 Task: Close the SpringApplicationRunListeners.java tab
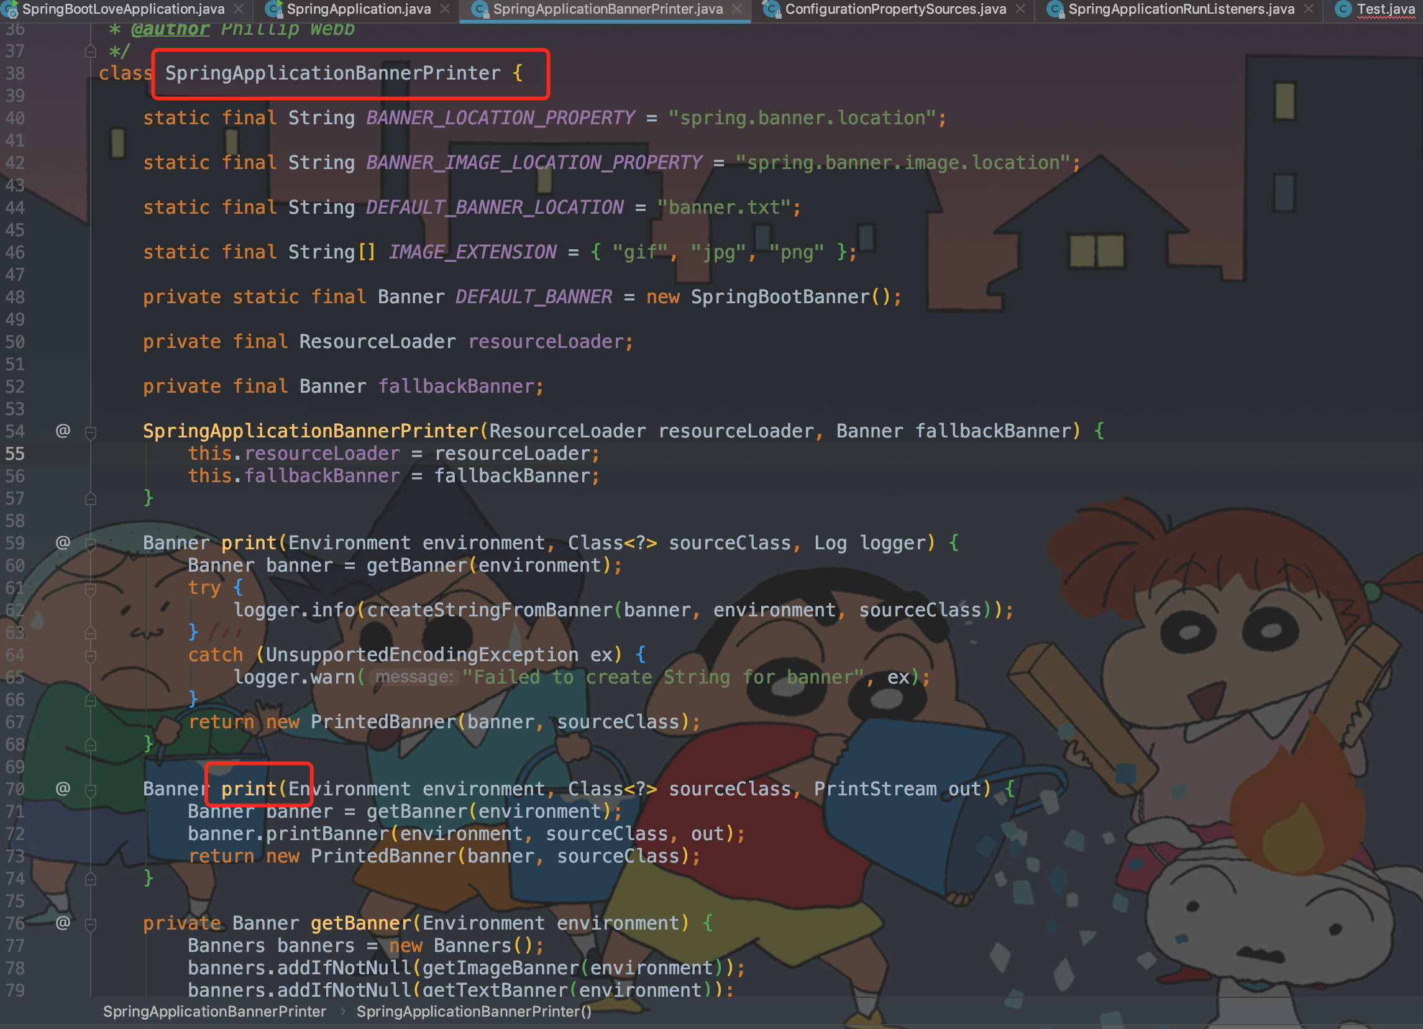coord(1309,9)
